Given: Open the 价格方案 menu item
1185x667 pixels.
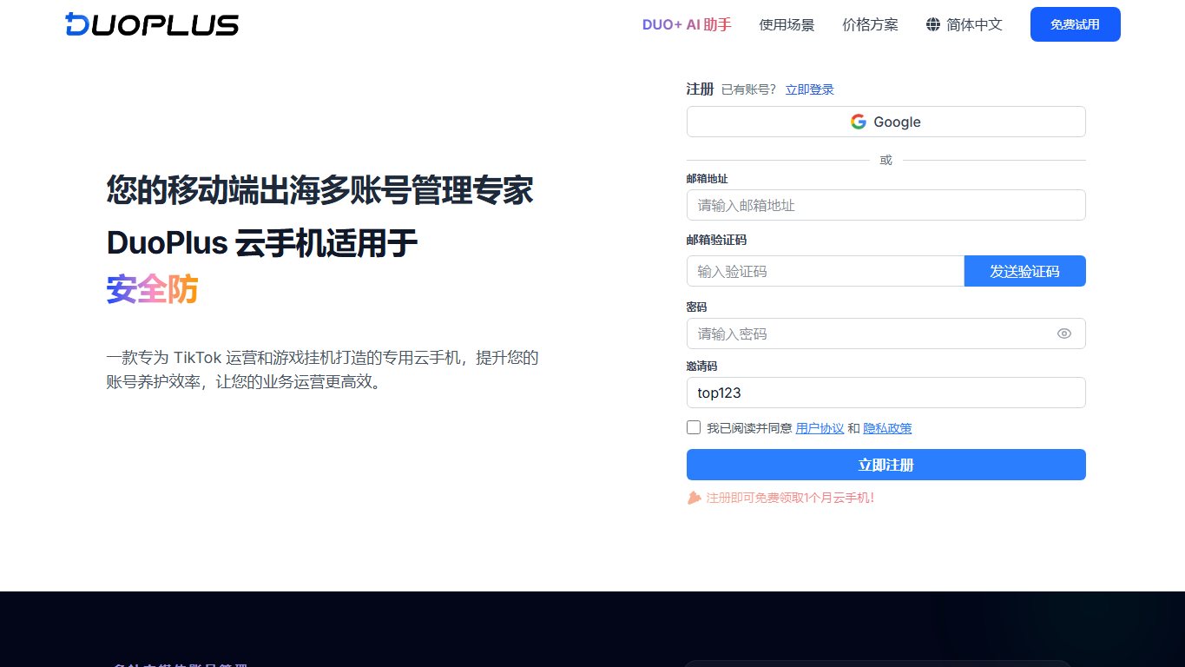Looking at the screenshot, I should tap(870, 24).
